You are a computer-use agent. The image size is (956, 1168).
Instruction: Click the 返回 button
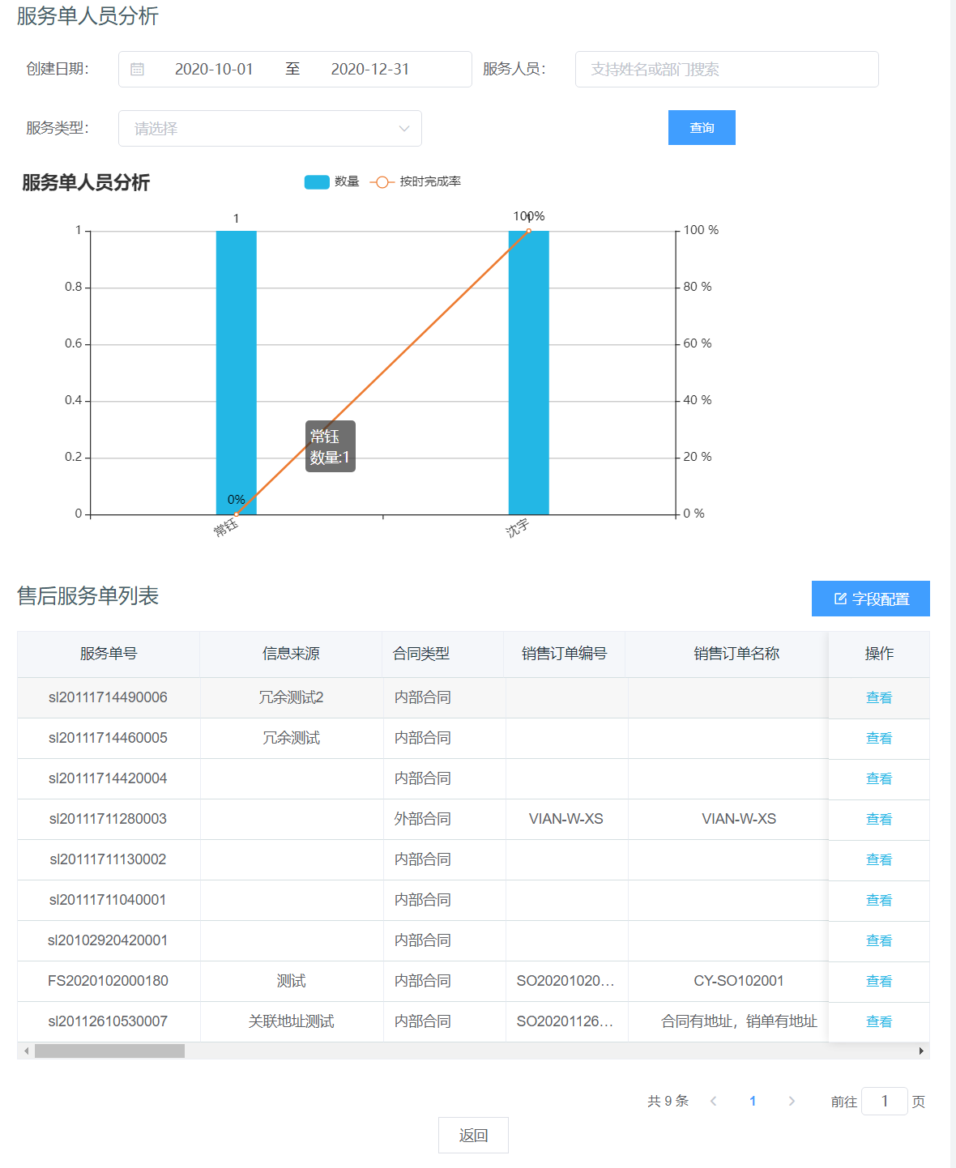coord(473,1135)
